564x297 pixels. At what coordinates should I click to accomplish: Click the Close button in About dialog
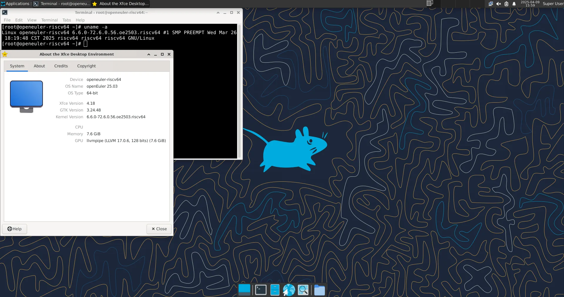(159, 229)
